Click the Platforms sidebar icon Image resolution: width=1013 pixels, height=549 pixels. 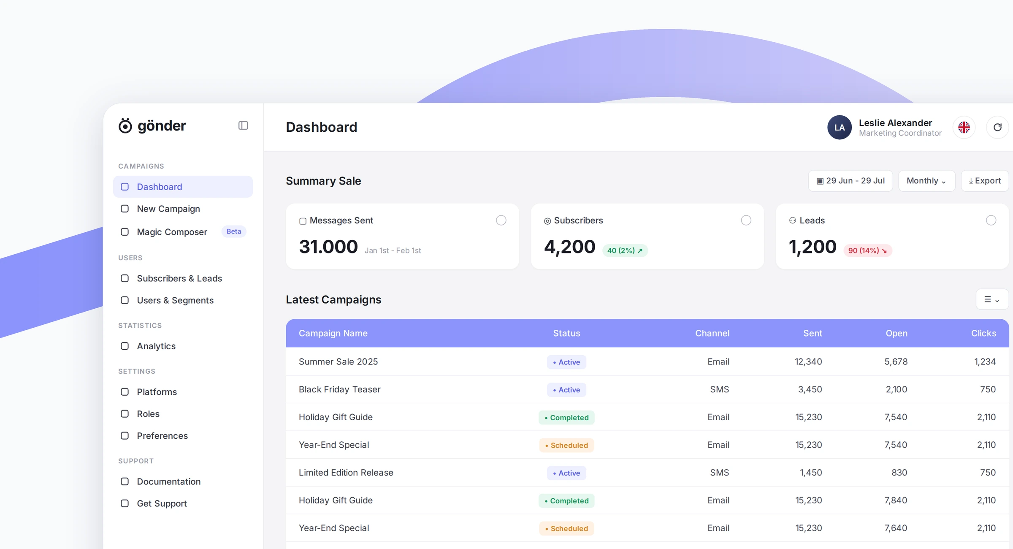click(125, 392)
